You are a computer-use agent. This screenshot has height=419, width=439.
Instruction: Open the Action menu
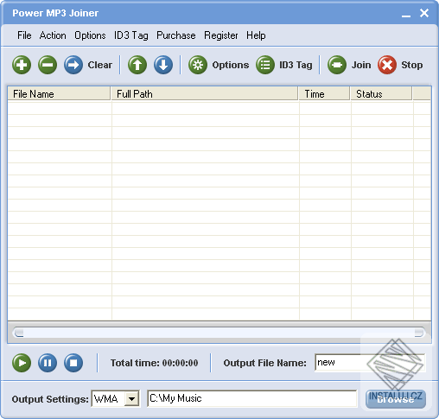[x=53, y=35]
